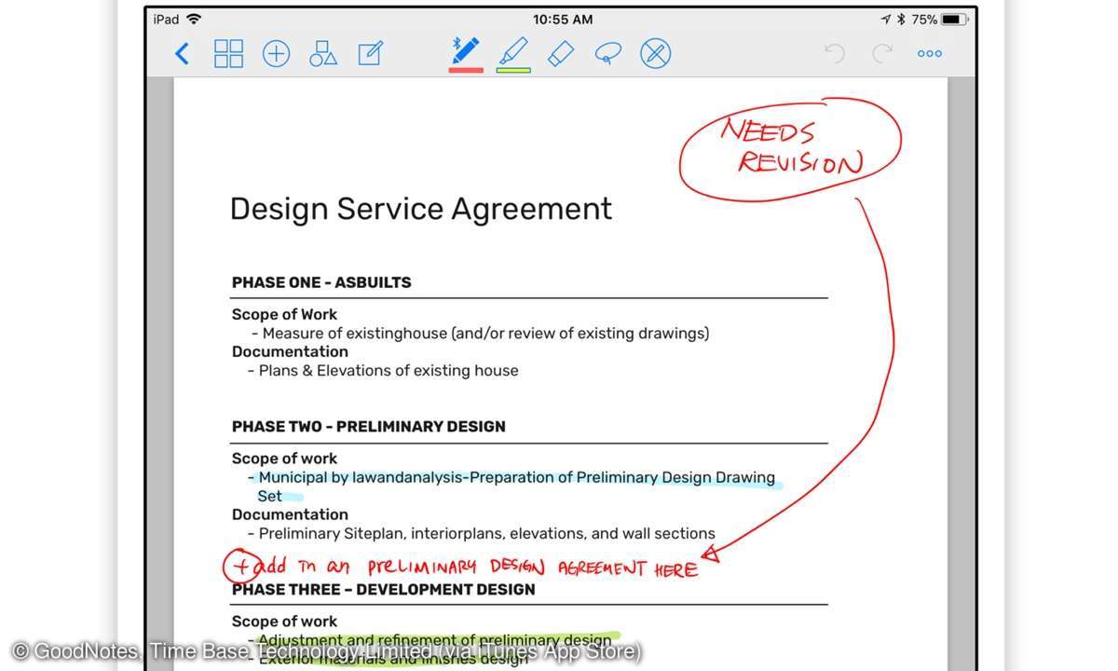Tap the red pen color bar
Screen dimensions: 1118x671
(466, 70)
